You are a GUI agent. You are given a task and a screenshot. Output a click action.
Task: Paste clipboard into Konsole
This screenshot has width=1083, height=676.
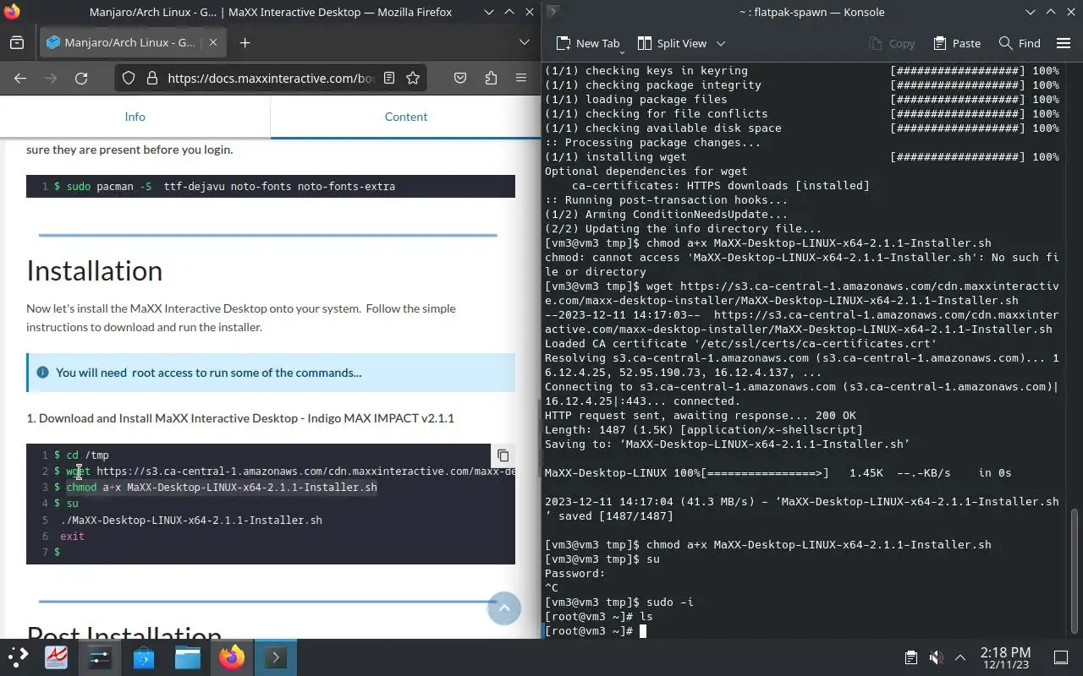(957, 43)
